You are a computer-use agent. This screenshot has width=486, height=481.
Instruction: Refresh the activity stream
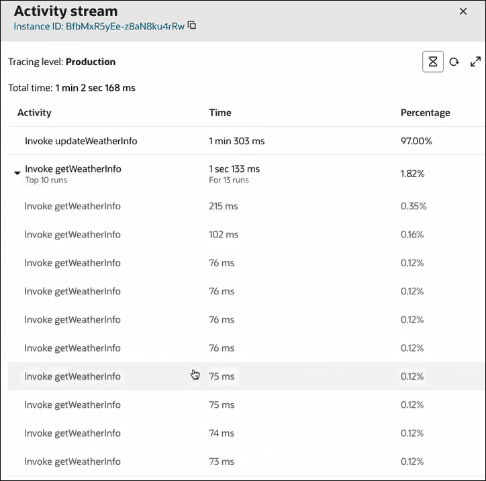click(454, 62)
